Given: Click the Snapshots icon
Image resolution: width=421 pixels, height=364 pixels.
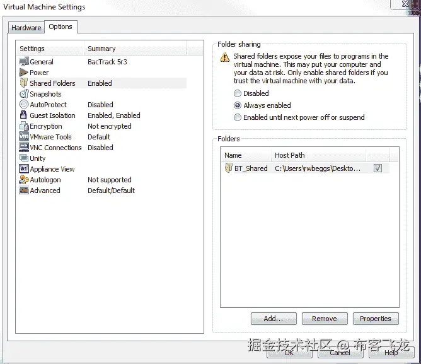Looking at the screenshot, I should [x=24, y=93].
